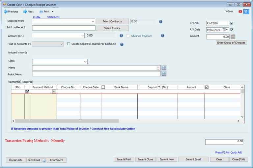
Task: Toggle the R.V.Date checkbox
Action: click(232, 30)
